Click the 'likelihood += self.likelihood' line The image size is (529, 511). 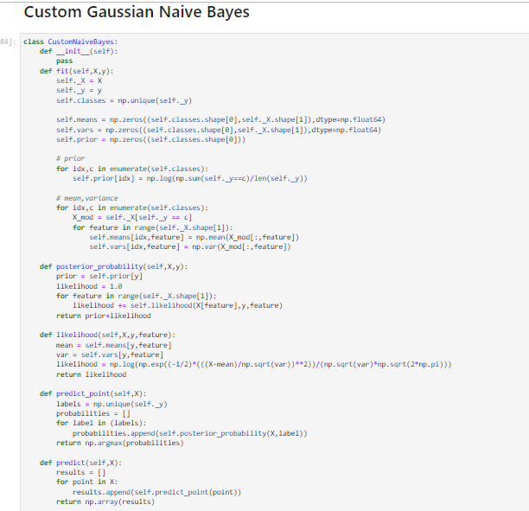177,306
